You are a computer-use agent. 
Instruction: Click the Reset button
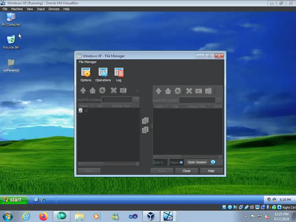coord(89,171)
